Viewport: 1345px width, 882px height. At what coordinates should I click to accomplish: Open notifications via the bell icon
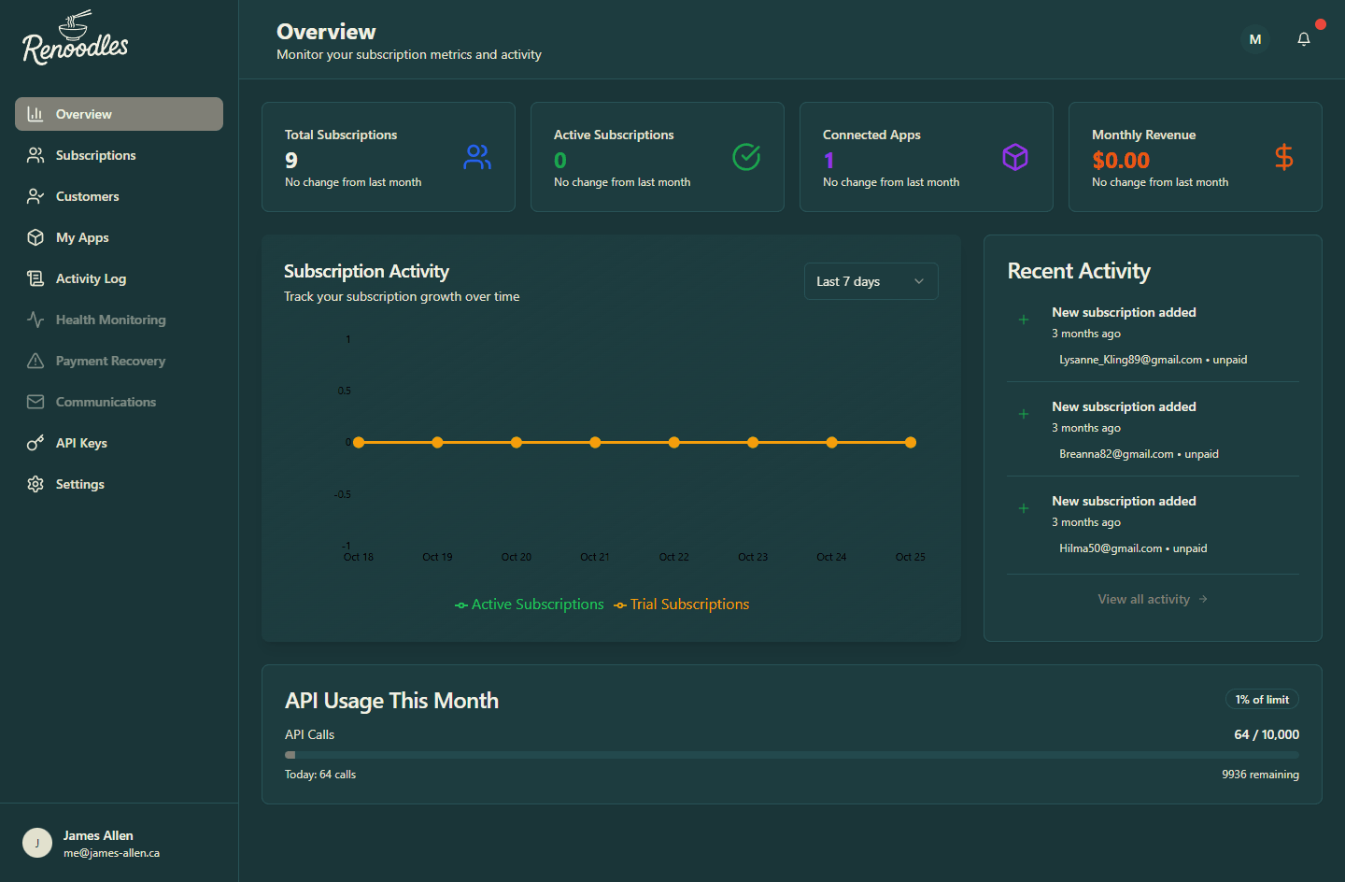[1304, 39]
